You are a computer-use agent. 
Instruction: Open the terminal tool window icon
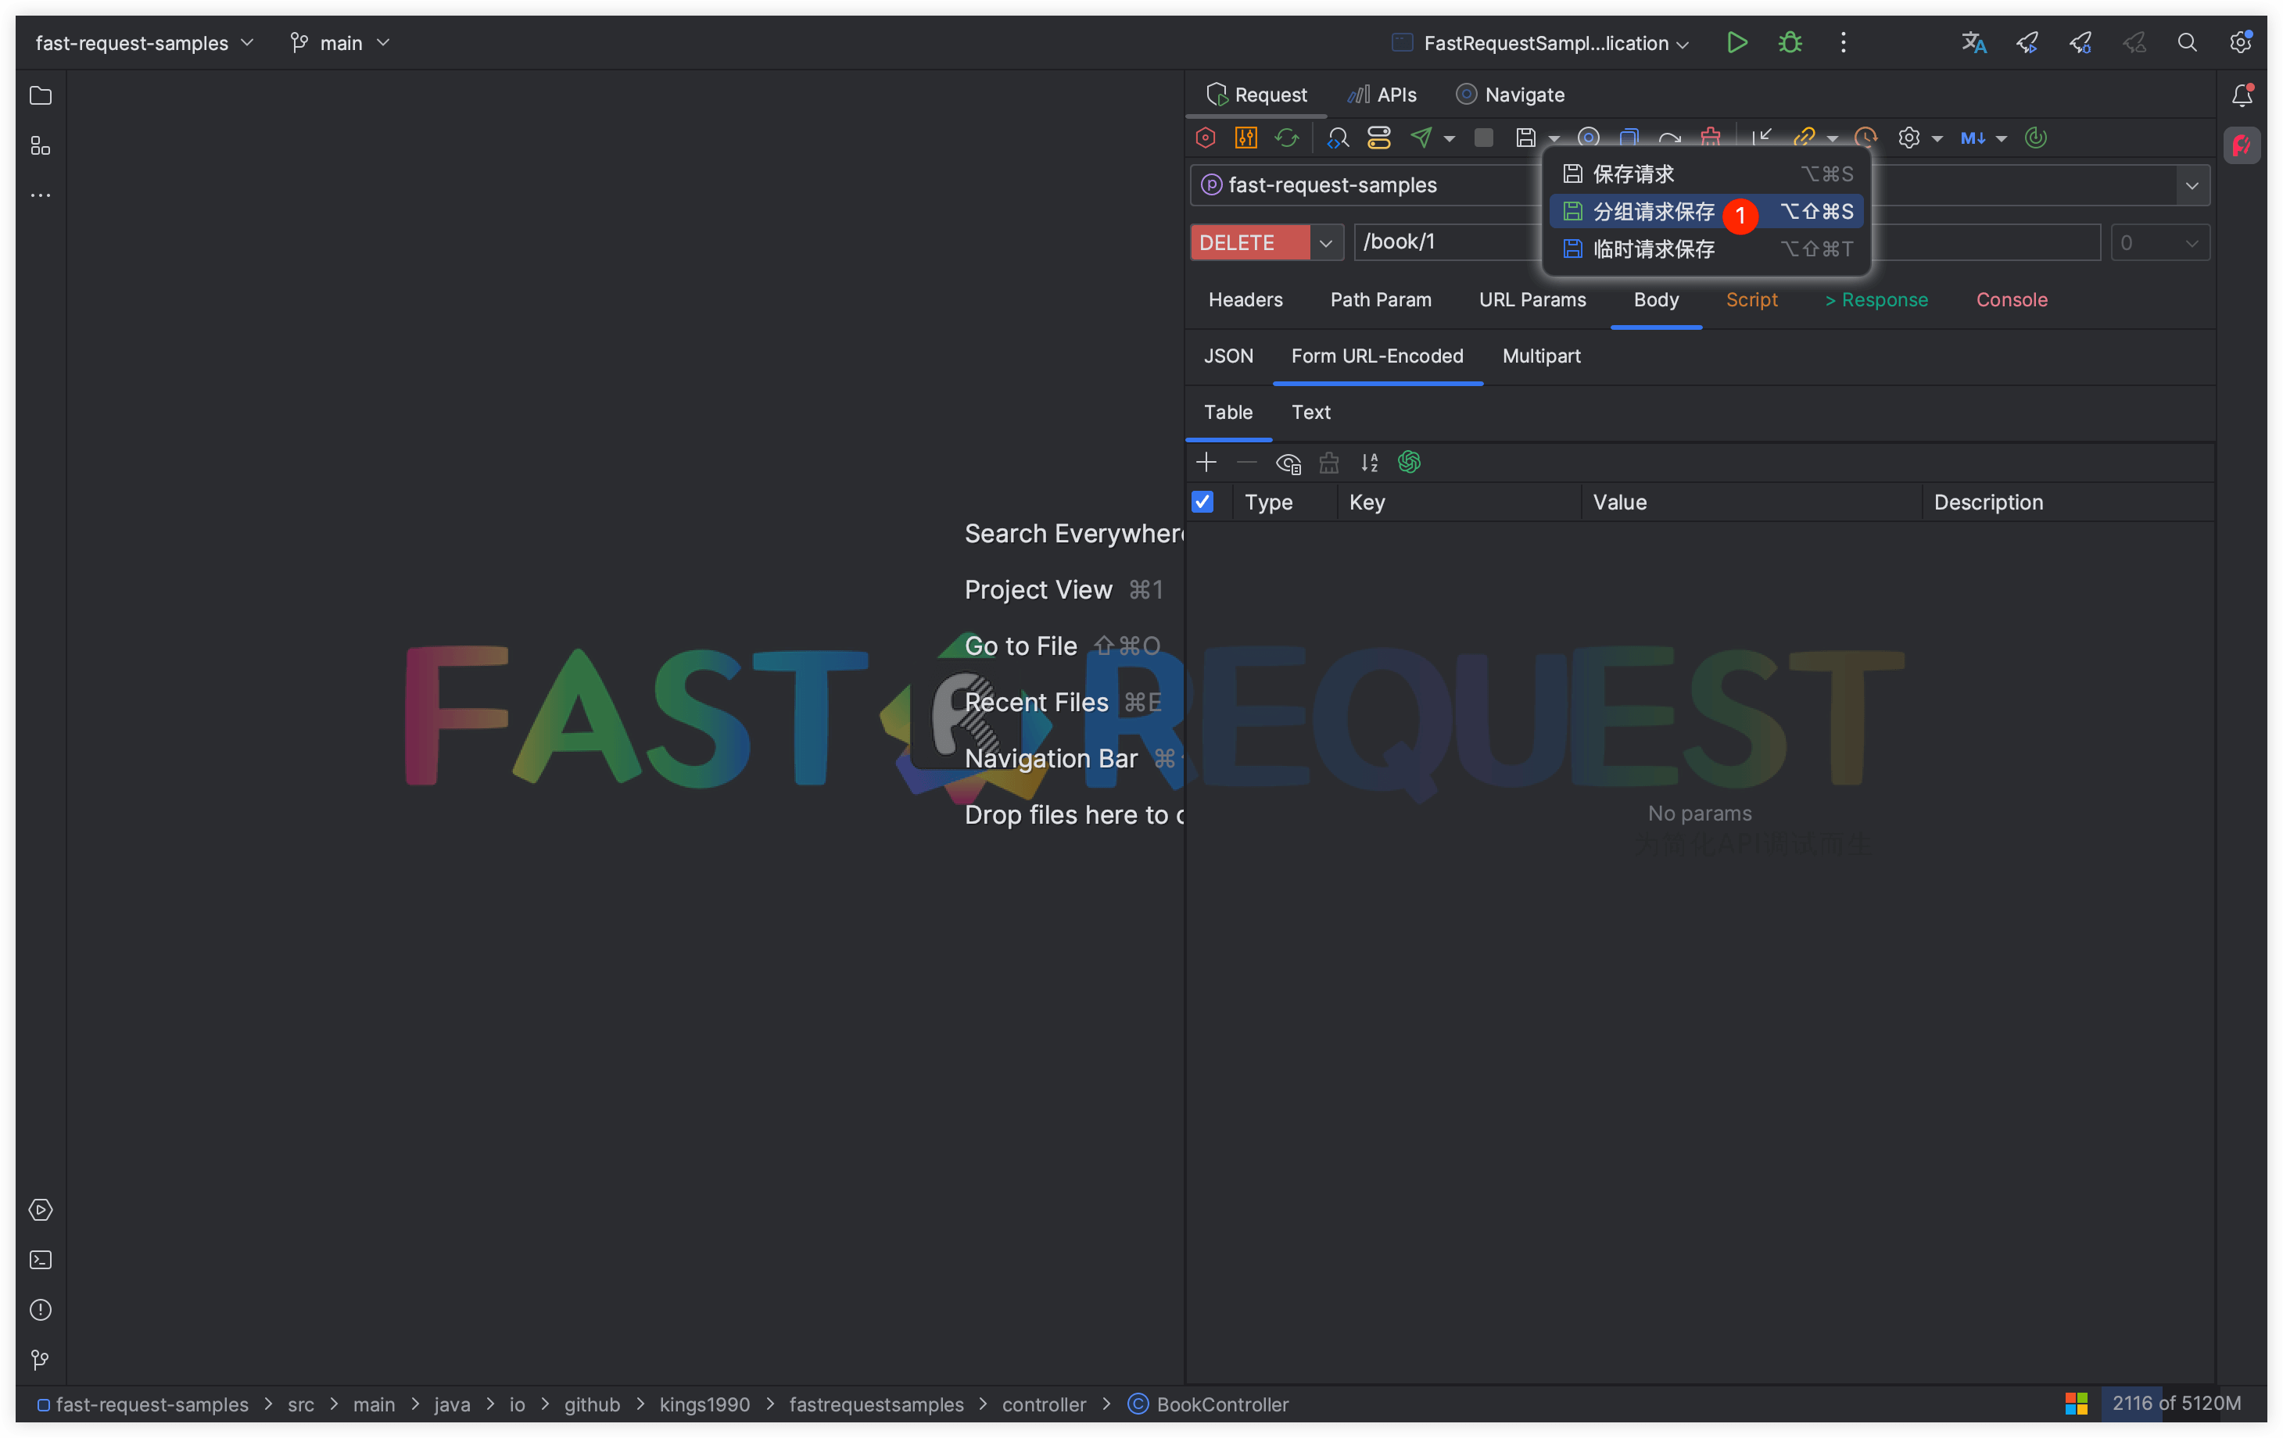click(40, 1260)
